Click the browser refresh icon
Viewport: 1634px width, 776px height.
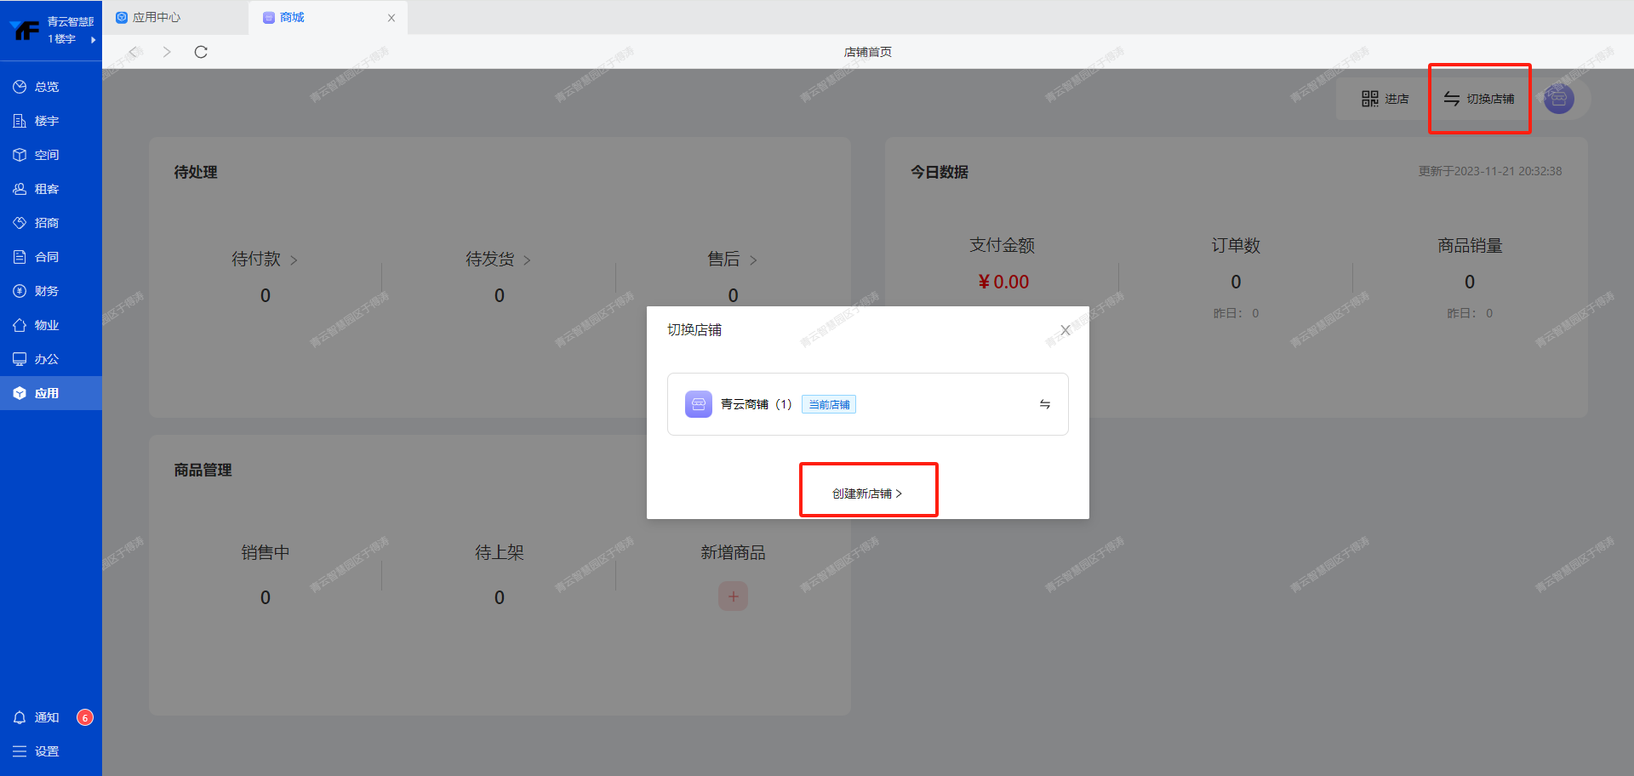(x=201, y=52)
